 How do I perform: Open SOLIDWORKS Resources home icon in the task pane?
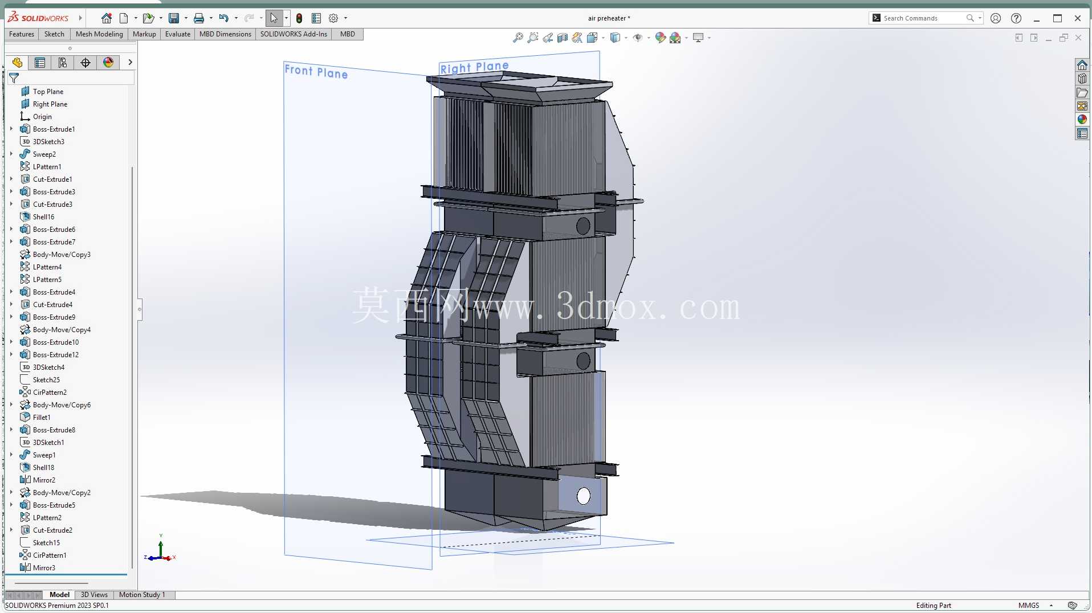[x=1082, y=65]
